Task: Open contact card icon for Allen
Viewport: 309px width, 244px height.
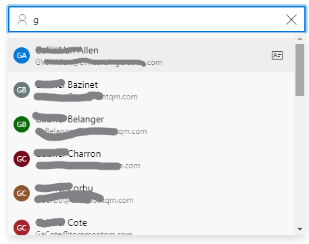Action: click(x=277, y=55)
